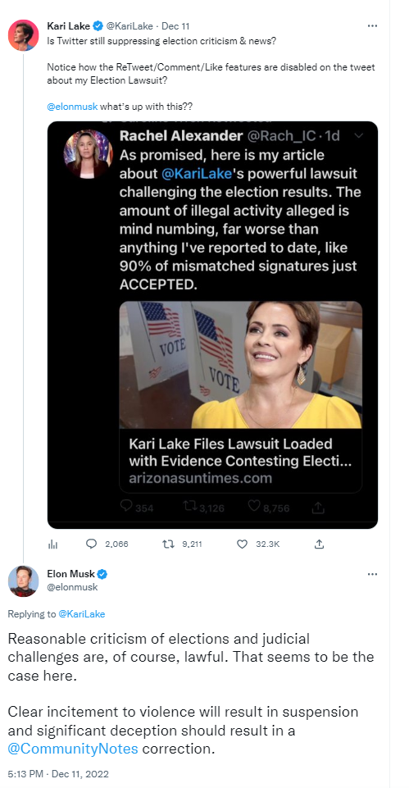Viewport: 409px width, 788px height.
Task: Like the tweet with 32.3K likes
Action: tap(242, 544)
